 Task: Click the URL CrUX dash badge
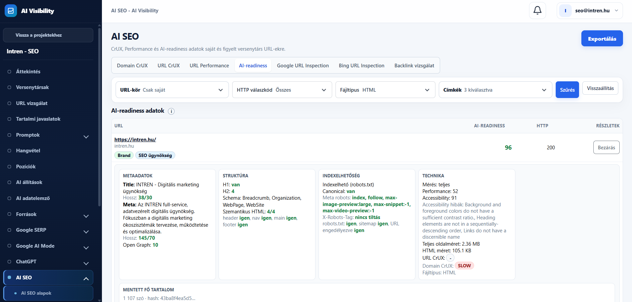pos(450,258)
